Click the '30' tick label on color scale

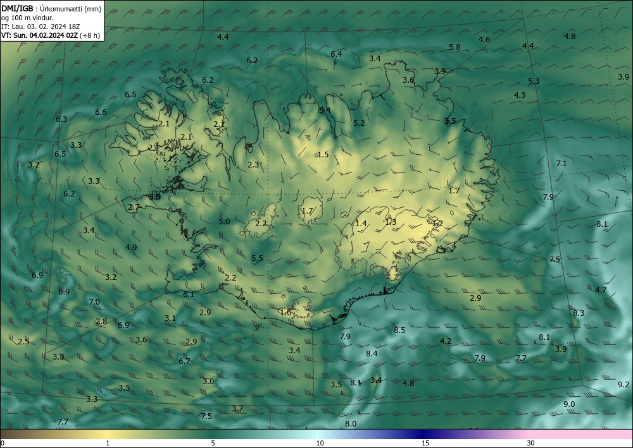530,443
